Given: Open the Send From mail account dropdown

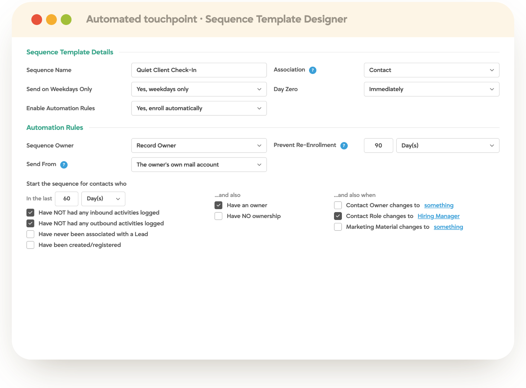Looking at the screenshot, I should tap(199, 164).
